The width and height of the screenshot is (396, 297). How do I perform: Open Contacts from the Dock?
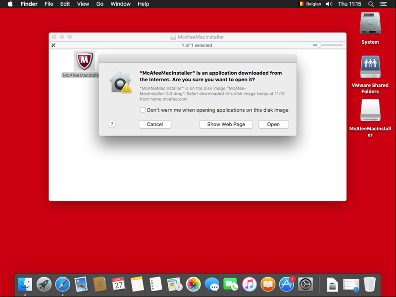[100, 284]
